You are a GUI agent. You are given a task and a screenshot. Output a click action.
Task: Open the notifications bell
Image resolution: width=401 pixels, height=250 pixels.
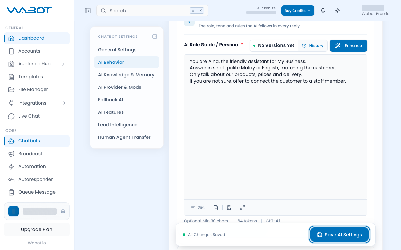click(323, 11)
